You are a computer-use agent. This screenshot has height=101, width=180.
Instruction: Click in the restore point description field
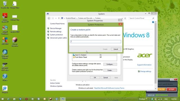click(96, 42)
